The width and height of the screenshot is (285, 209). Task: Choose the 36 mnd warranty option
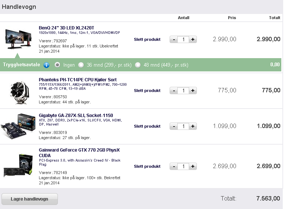(81, 65)
